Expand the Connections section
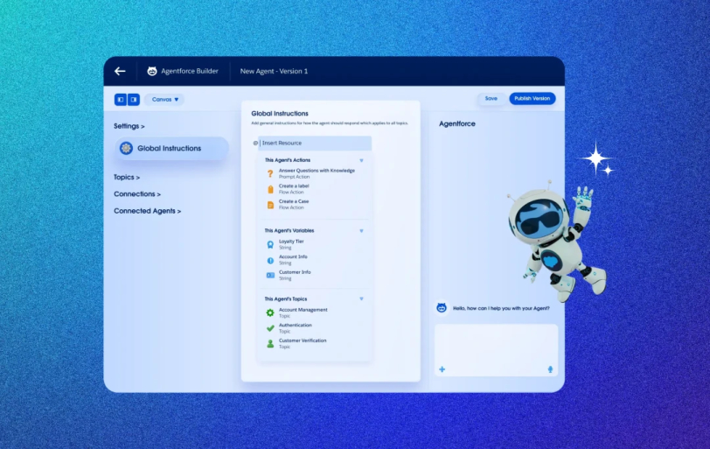This screenshot has height=449, width=710. coord(137,194)
